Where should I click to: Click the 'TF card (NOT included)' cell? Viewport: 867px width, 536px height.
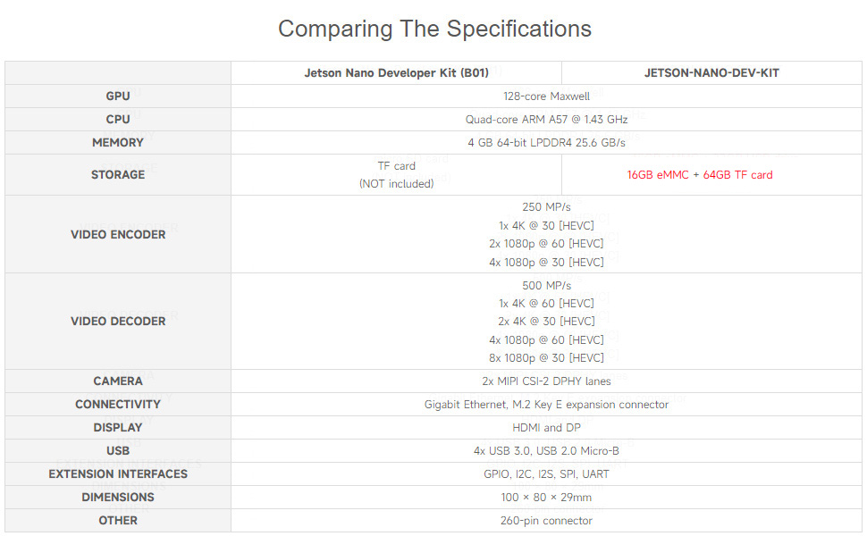pos(397,174)
